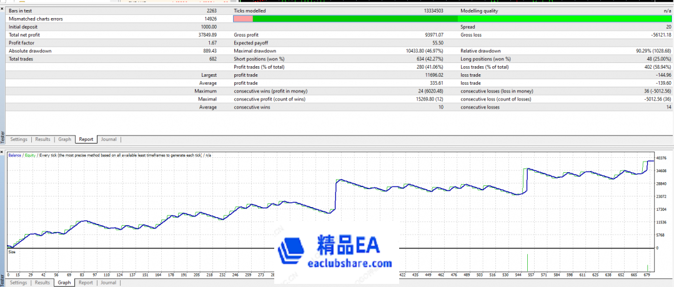Open Results tab beneath the balance graph
This screenshot has height=287, width=674.
42,283
